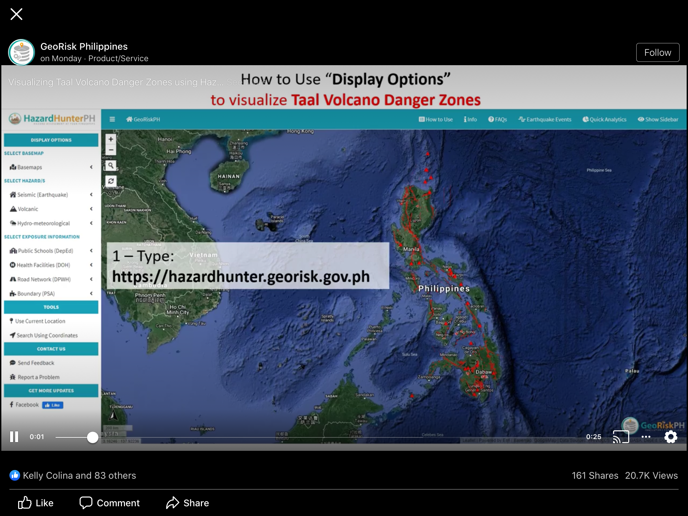The height and width of the screenshot is (516, 688).
Task: Open more options ellipsis in player
Action: [646, 437]
